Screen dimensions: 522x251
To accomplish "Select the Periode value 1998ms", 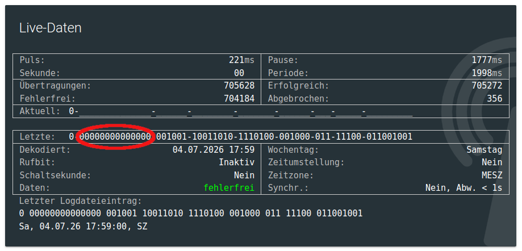I will [487, 73].
